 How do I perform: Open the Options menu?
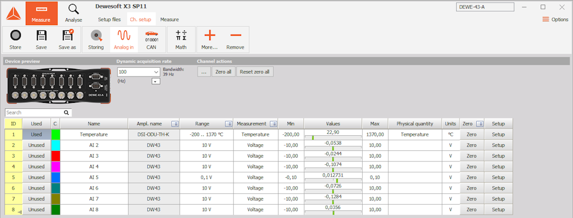555,20
